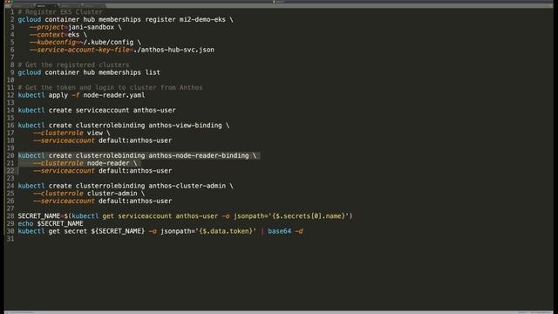Viewport: 558px width, 314px height.
Task: Click the '--service-account-key-file=./anthos-hub-svc.json' line
Action: coord(122,50)
